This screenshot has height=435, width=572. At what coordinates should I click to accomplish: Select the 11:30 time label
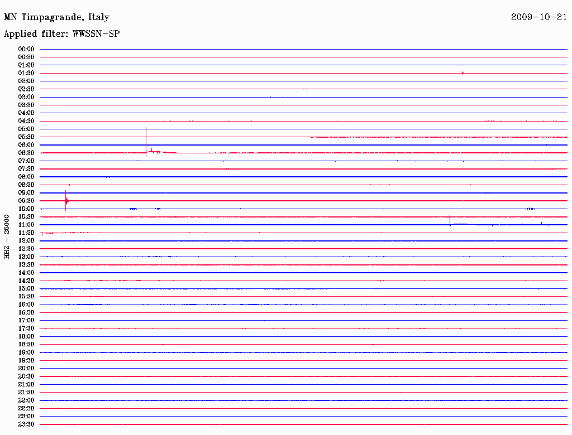pyautogui.click(x=26, y=233)
